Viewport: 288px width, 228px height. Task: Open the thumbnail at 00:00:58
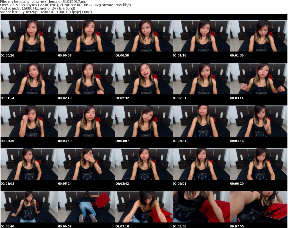click(144, 36)
